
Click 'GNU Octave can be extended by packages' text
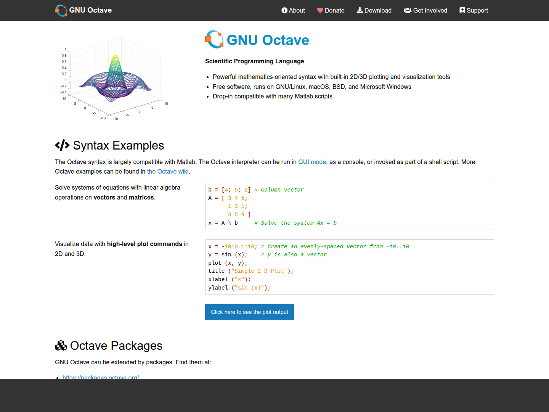pos(133,362)
